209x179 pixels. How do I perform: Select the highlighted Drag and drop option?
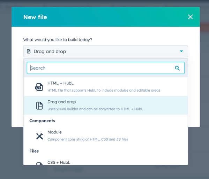[106, 105]
